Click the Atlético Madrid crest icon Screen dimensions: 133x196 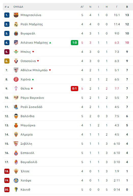click(x=16, y=43)
